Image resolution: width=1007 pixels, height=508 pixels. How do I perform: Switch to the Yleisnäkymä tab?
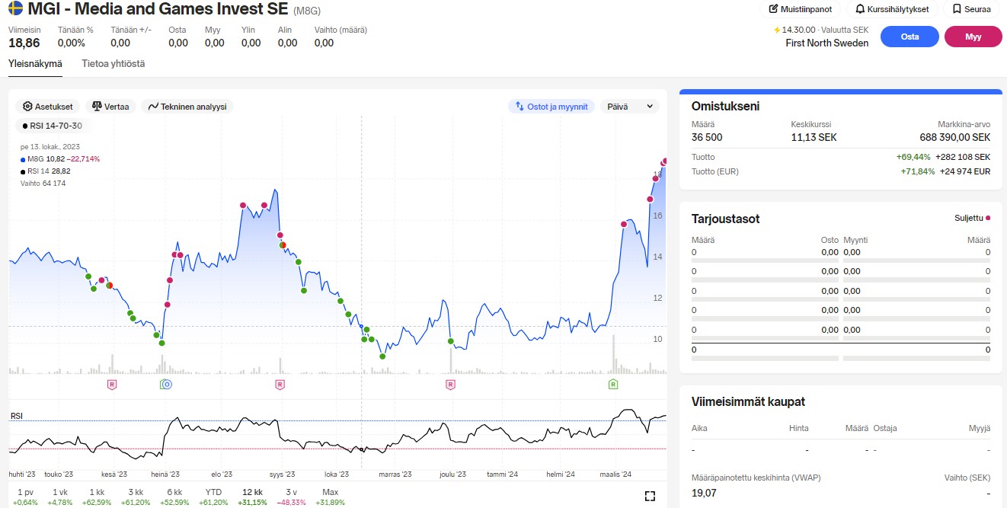tap(35, 63)
